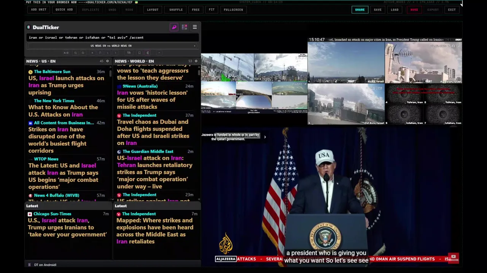Expand Al Jazeera funding notice chevron
This screenshot has width=487, height=273.
265,137
